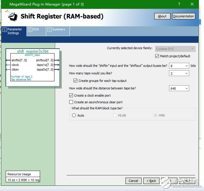Switch to the EDA tab
Viewport: 204px width, 191px height.
36,31
